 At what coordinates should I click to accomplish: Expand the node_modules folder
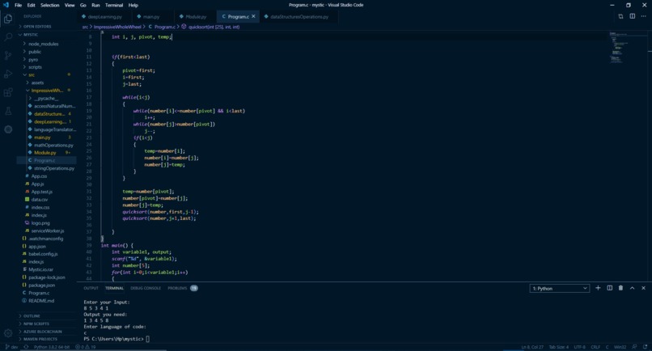[x=43, y=44]
